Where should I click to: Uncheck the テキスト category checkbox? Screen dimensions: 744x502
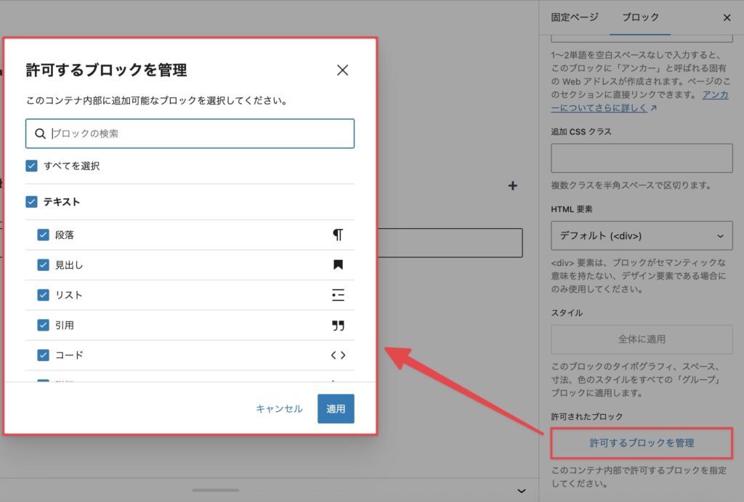pos(31,202)
